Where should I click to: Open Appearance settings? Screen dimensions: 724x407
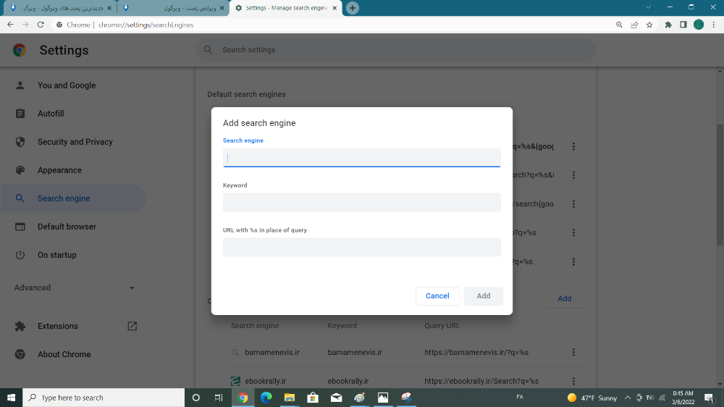59,170
